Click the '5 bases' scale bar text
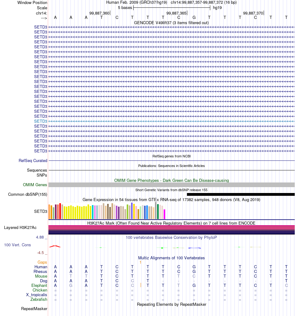Image resolution: width=295 pixels, height=316 pixels. click(125, 8)
